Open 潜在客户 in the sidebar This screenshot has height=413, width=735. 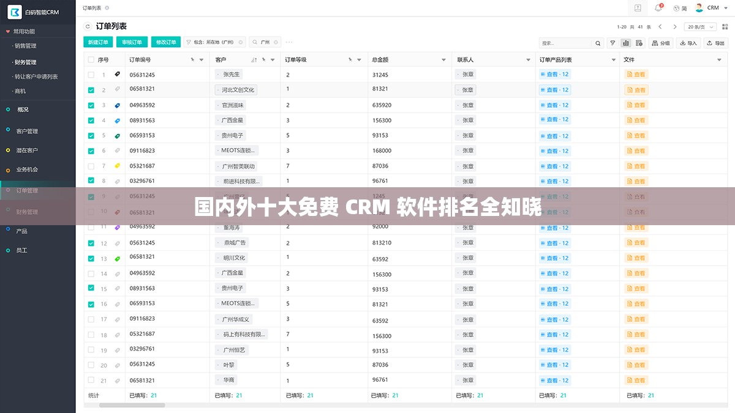pyautogui.click(x=27, y=151)
